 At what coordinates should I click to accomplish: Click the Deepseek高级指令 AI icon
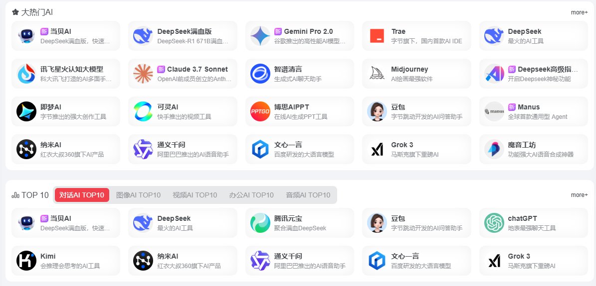pos(494,74)
